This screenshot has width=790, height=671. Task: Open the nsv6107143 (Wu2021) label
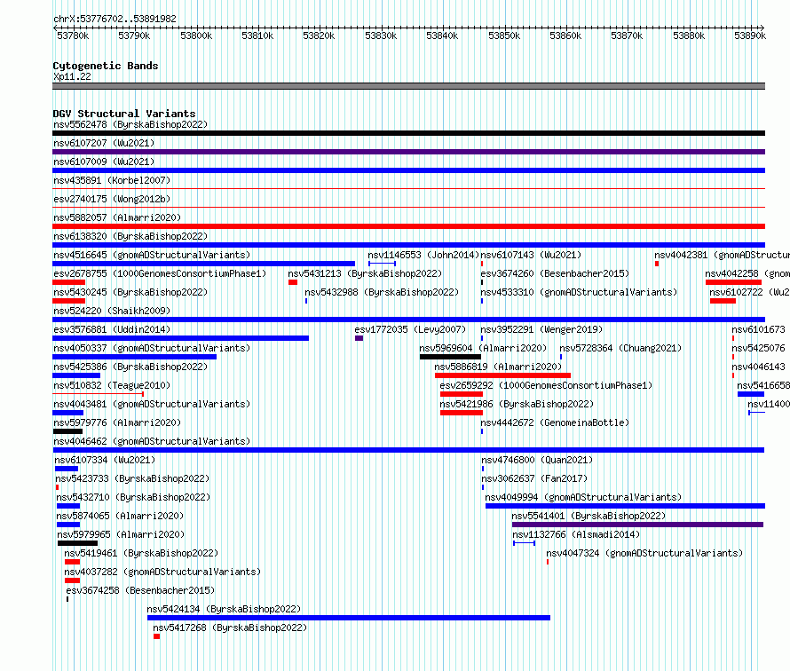(x=531, y=255)
